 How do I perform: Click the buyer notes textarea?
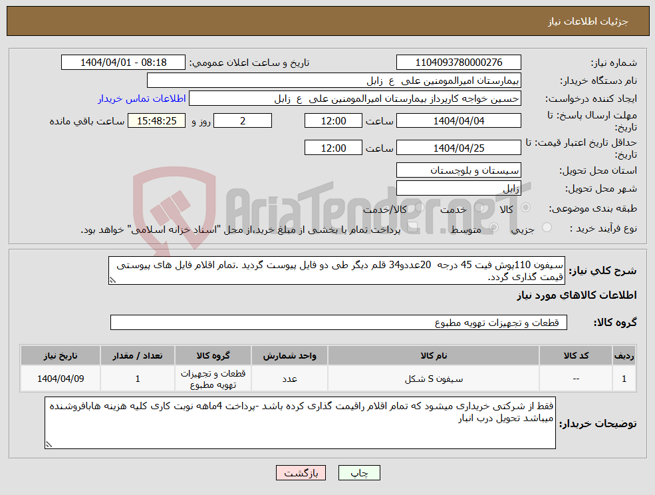point(300,422)
